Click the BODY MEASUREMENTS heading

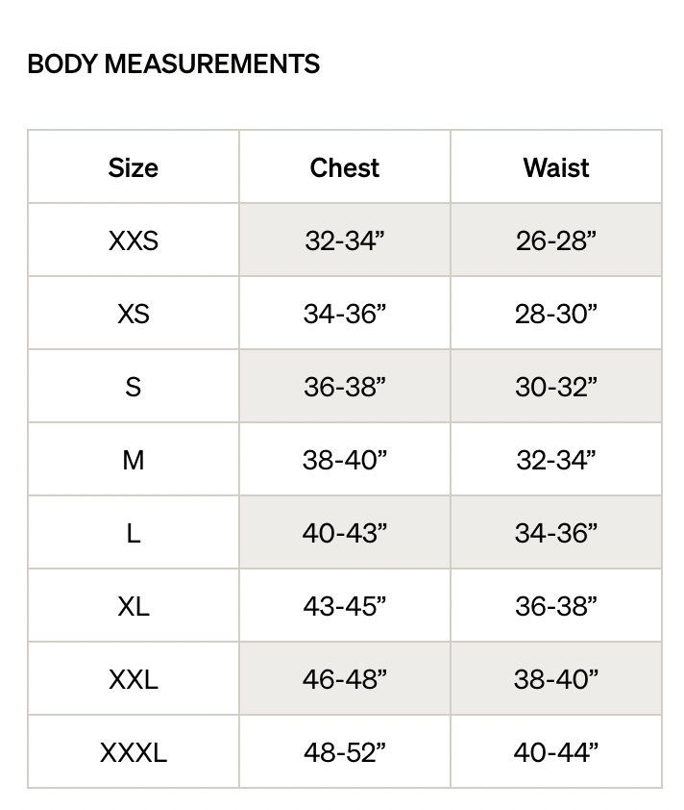point(173,64)
